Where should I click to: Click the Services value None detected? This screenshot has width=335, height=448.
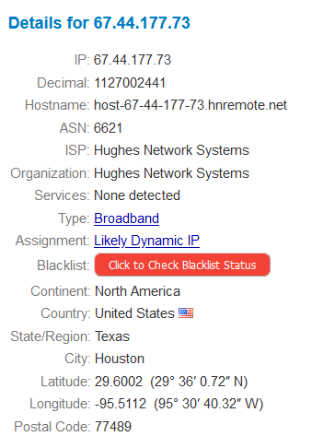click(137, 195)
